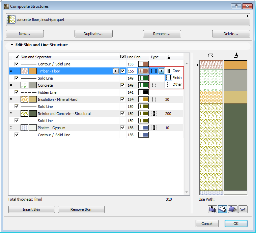256x233 pixels.
Task: Click Insert Skin button
Action: [31, 209]
